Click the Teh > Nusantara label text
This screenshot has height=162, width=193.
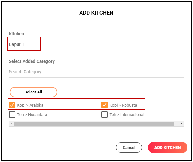pyautogui.click(x=32, y=115)
